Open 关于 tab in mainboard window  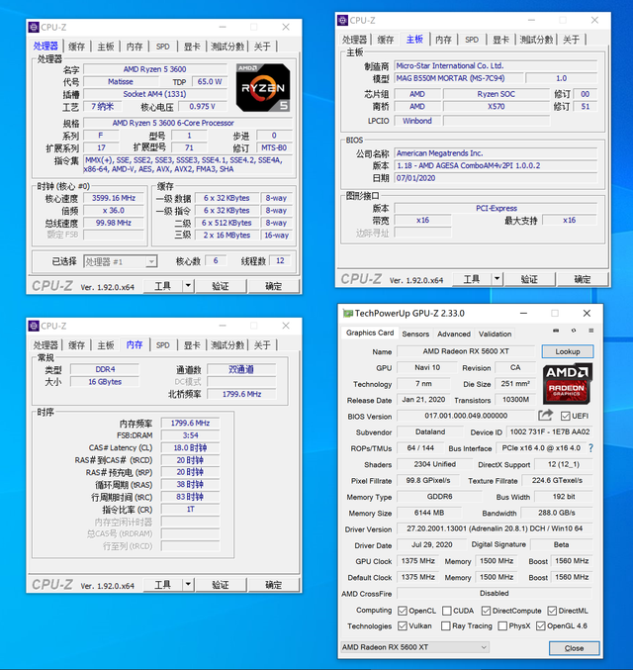571,40
